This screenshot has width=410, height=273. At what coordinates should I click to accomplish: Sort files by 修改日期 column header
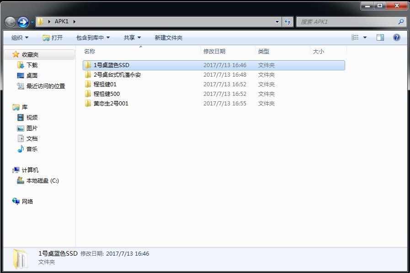(214, 52)
